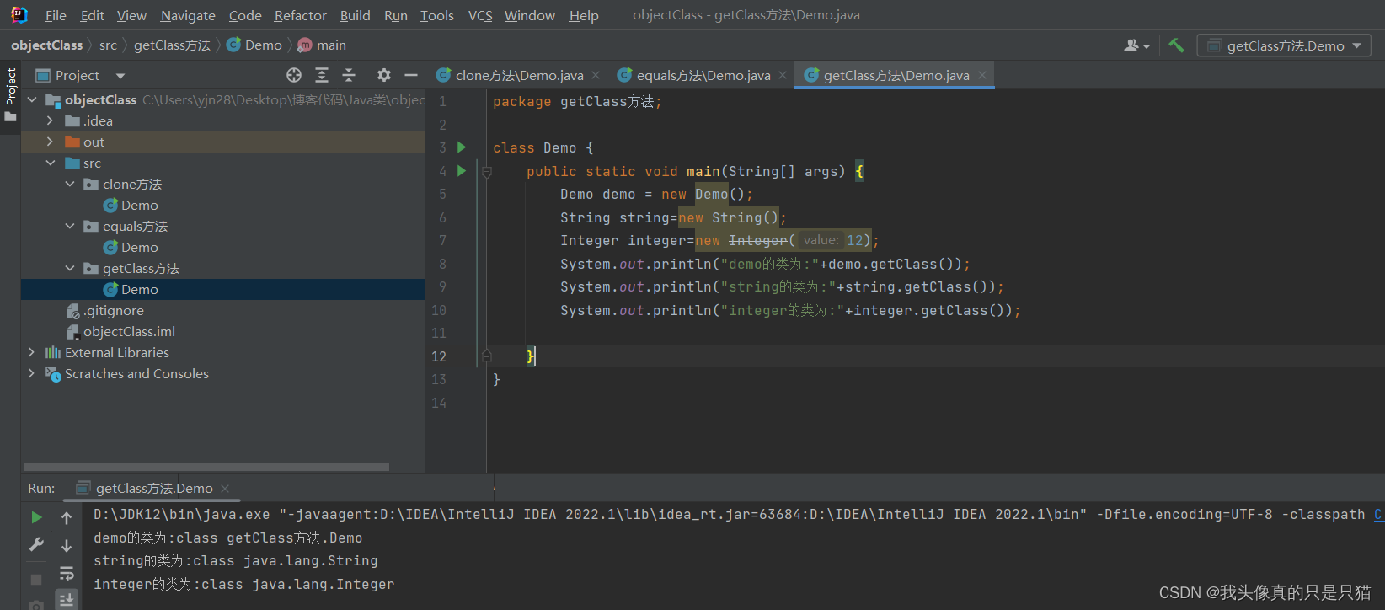Rerun program with green play button
Viewport: 1385px width, 610px height.
[36, 517]
